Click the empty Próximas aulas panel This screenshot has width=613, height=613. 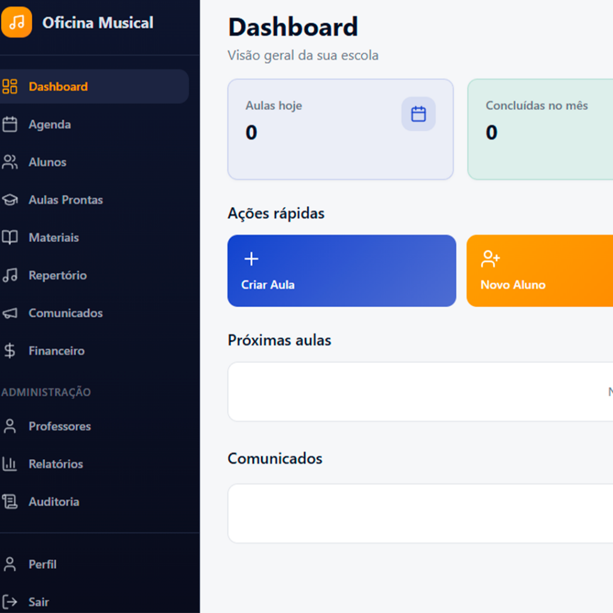point(419,392)
